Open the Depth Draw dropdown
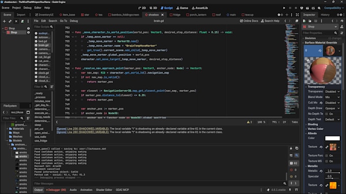 pos(333,108)
